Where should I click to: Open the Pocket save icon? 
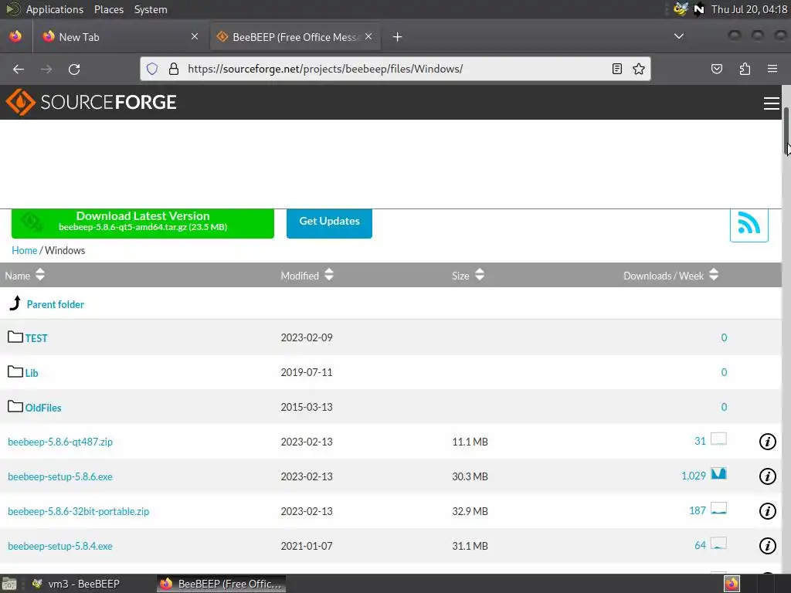717,69
